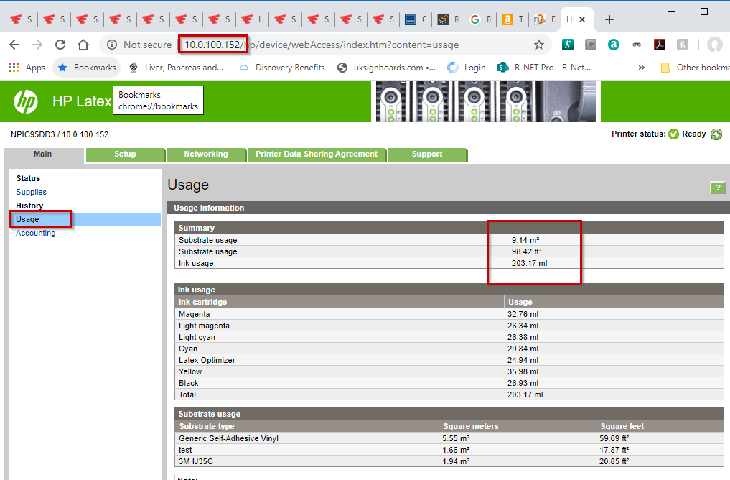Viewport: 730px width, 480px height.
Task: Switch to the Setup tab
Action: [x=125, y=154]
